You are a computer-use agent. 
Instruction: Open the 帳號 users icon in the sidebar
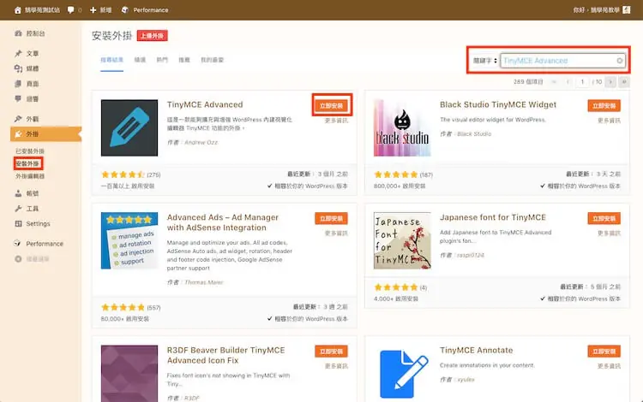click(18, 193)
